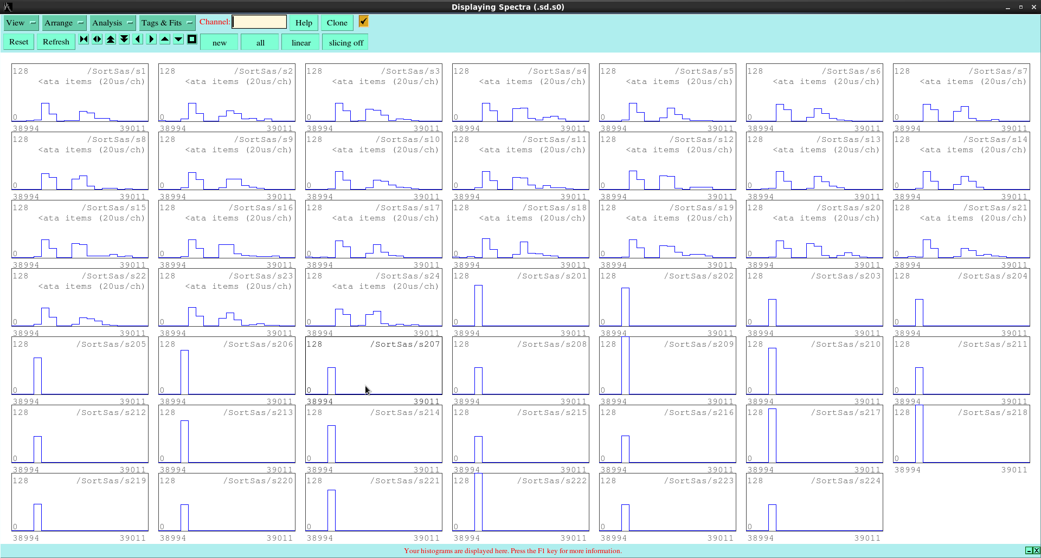Click the Refresh button
Viewport: 1041px width, 558px height.
tap(56, 42)
